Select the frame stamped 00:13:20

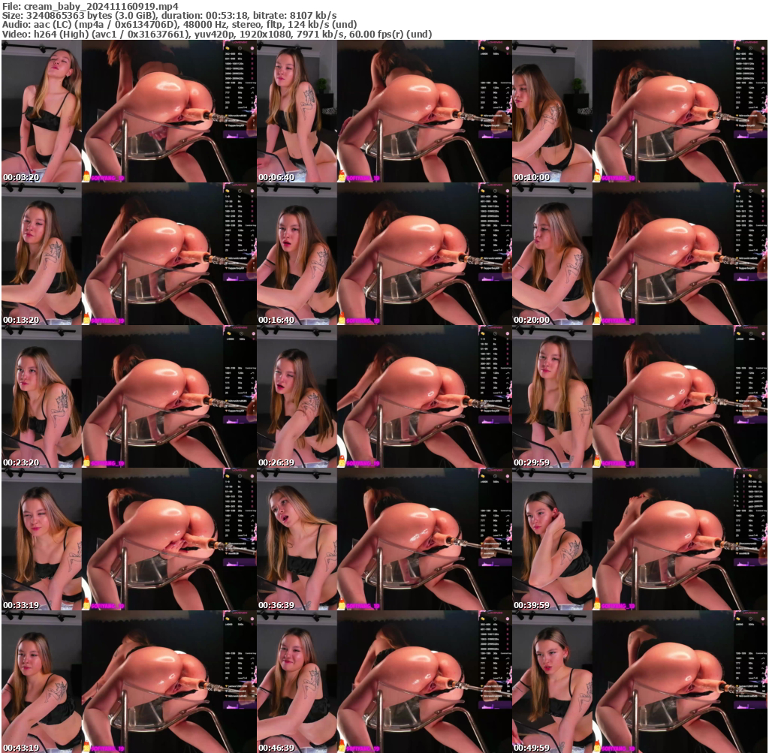coord(128,254)
